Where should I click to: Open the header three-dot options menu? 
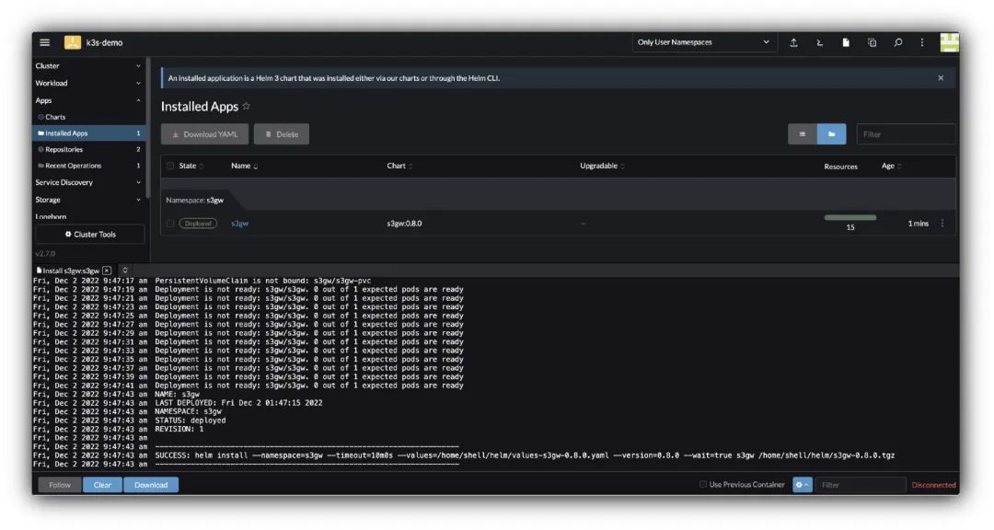pyautogui.click(x=921, y=42)
